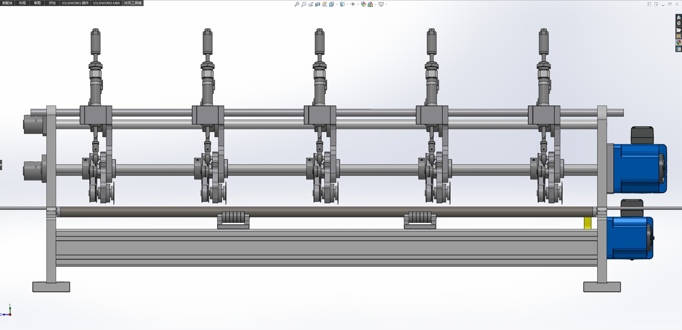This screenshot has width=682, height=330.
Task: Switch to the 装配体 tab
Action: (x=7, y=3)
